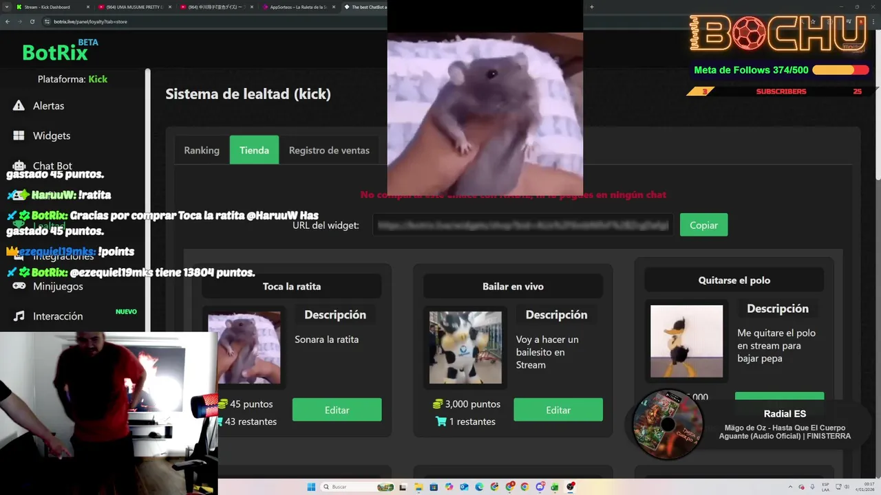This screenshot has height=495, width=881.
Task: Click the Chat Bot robot icon
Action: coord(19,166)
